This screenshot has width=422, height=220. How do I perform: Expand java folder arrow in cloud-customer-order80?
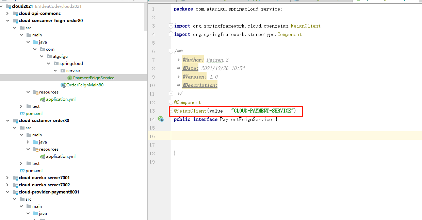[28, 142]
